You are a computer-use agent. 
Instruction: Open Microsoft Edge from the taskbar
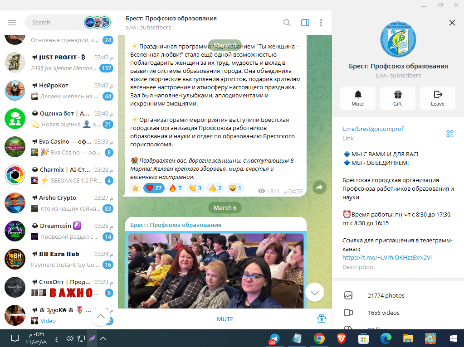(386, 338)
